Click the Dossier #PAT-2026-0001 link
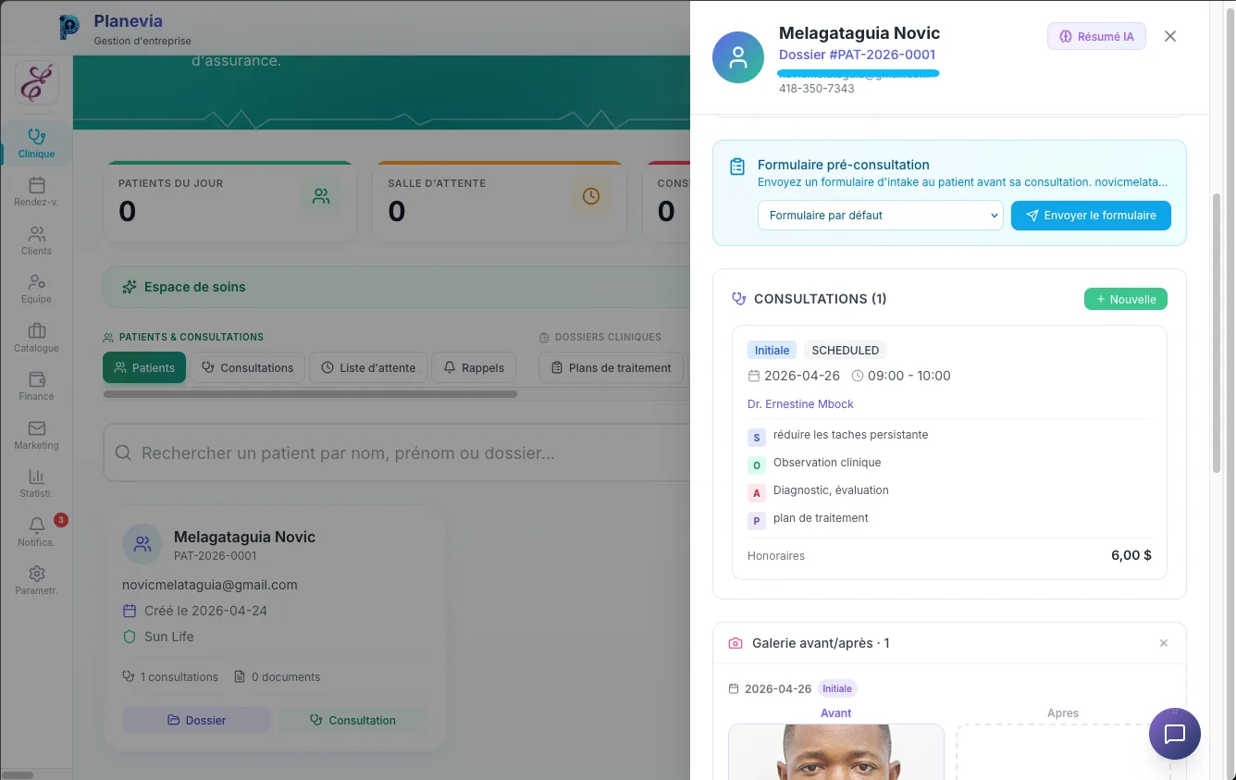 click(x=858, y=55)
